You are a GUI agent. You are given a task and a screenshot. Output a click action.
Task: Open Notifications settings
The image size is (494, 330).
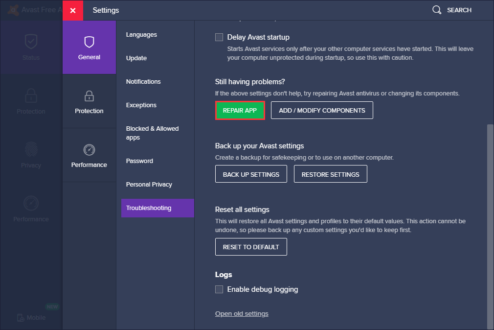[x=143, y=82]
